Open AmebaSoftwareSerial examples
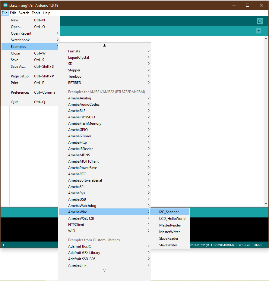 [105, 180]
